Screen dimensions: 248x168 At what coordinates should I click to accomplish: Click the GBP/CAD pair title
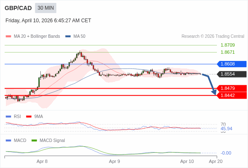click(x=18, y=8)
